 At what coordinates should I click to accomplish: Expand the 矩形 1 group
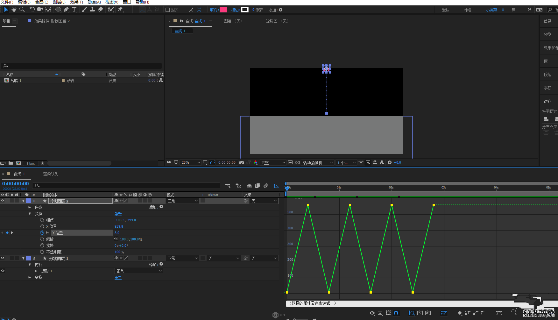coord(36,271)
